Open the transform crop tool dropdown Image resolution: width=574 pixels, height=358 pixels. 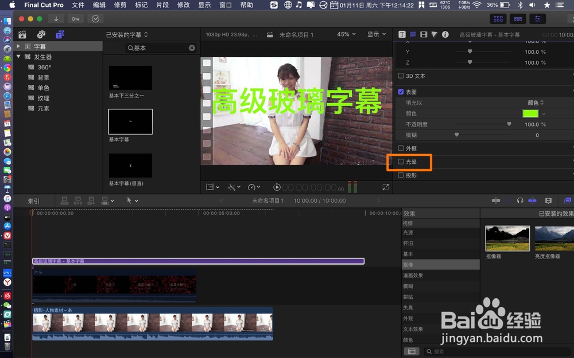click(x=212, y=187)
